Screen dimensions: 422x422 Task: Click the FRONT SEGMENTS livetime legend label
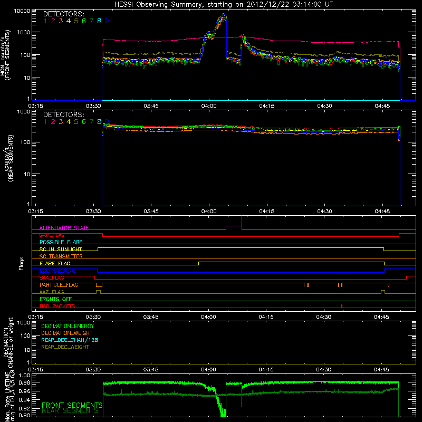tap(72, 405)
